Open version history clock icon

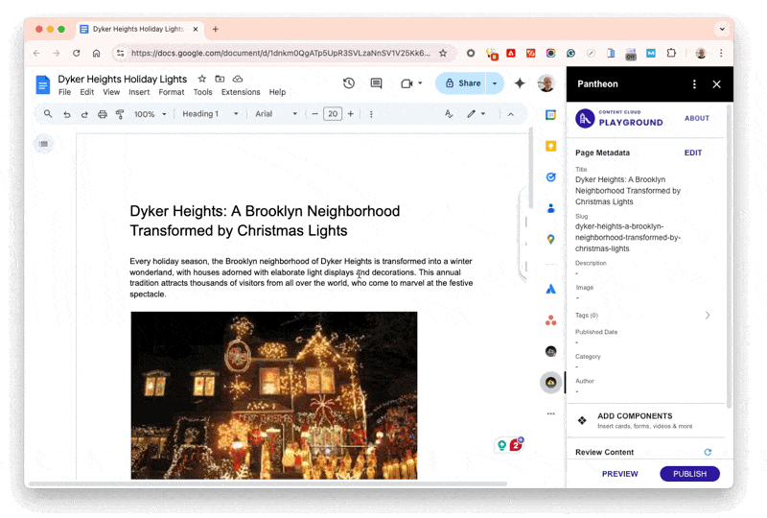pyautogui.click(x=349, y=83)
